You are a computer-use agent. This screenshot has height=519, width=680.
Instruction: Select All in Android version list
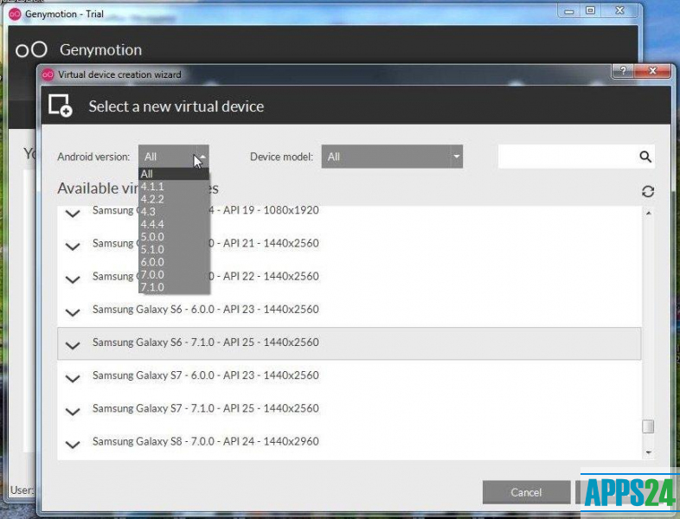(174, 174)
